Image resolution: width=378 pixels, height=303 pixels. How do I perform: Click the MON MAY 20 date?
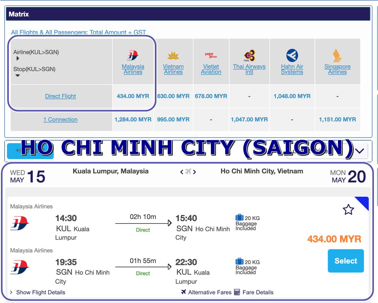[348, 176]
